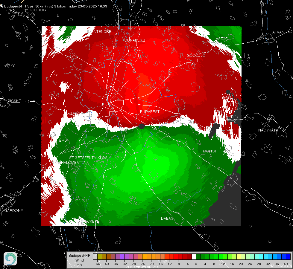Select the SZÁZHALOMBATTA label
The image size is (293, 269).
(69, 162)
